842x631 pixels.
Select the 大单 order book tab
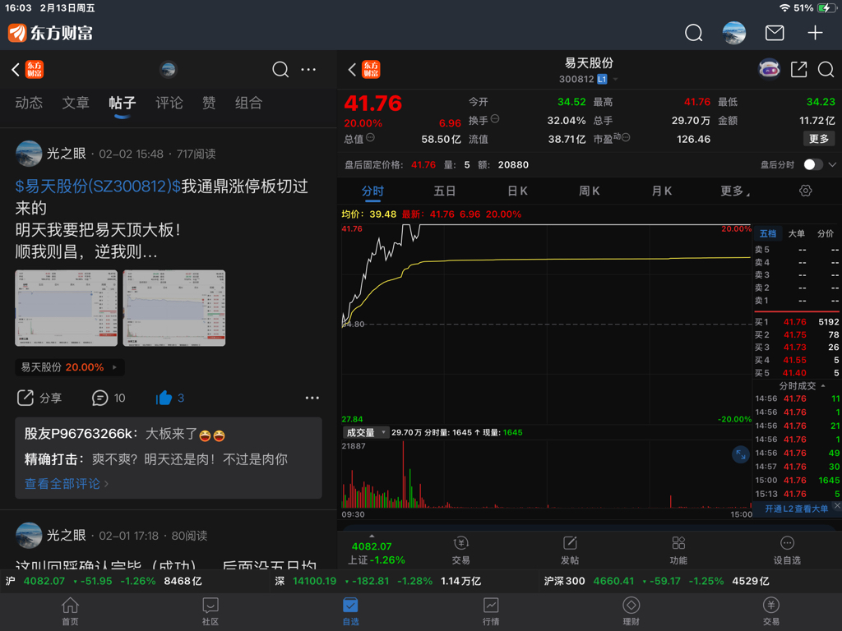[x=796, y=233]
